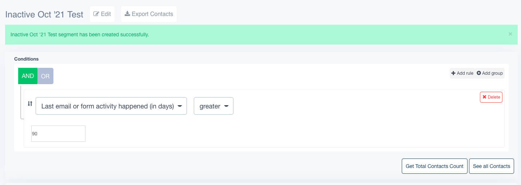Open the "greater" operator dropdown
The width and height of the screenshot is (521, 185).
[x=213, y=106]
